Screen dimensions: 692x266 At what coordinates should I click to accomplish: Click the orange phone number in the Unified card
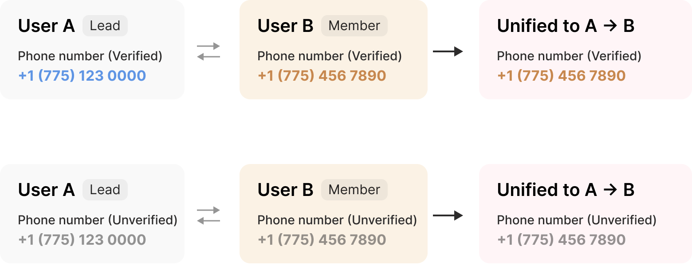pos(561,76)
